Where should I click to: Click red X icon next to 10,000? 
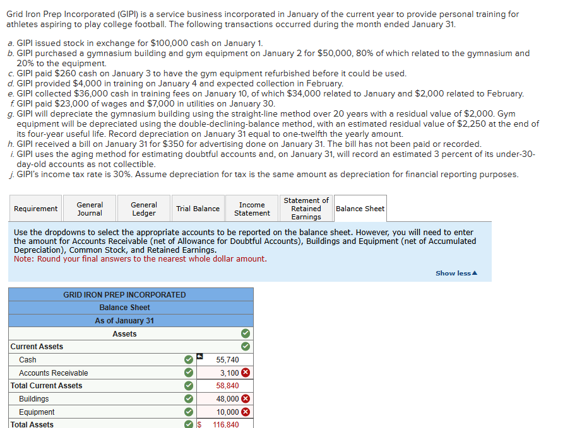tap(246, 412)
